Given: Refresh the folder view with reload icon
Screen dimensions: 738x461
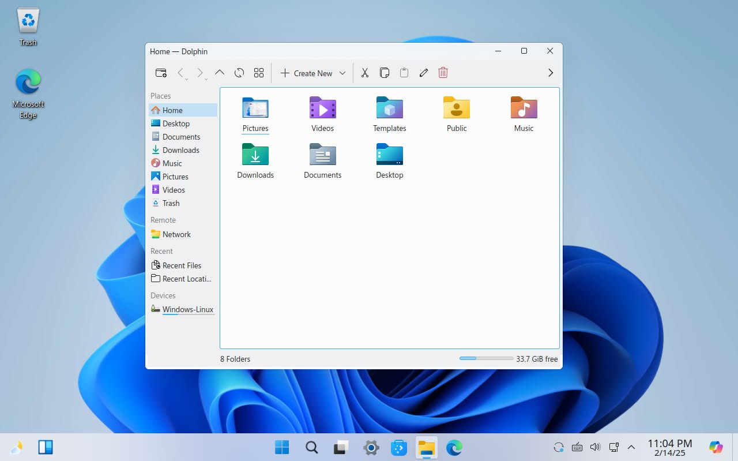Looking at the screenshot, I should click(x=239, y=73).
